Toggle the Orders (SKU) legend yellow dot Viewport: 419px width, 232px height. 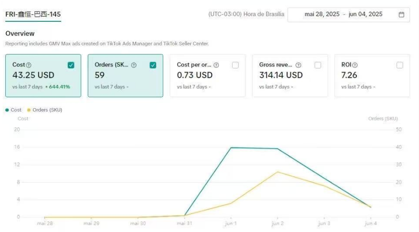(x=29, y=110)
